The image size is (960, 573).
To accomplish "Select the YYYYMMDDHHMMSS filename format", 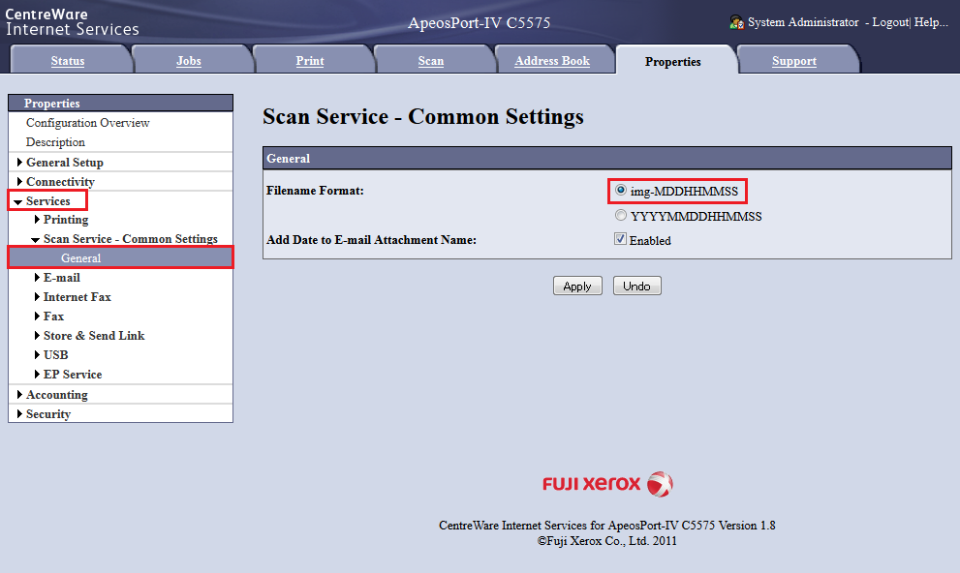I will [620, 215].
